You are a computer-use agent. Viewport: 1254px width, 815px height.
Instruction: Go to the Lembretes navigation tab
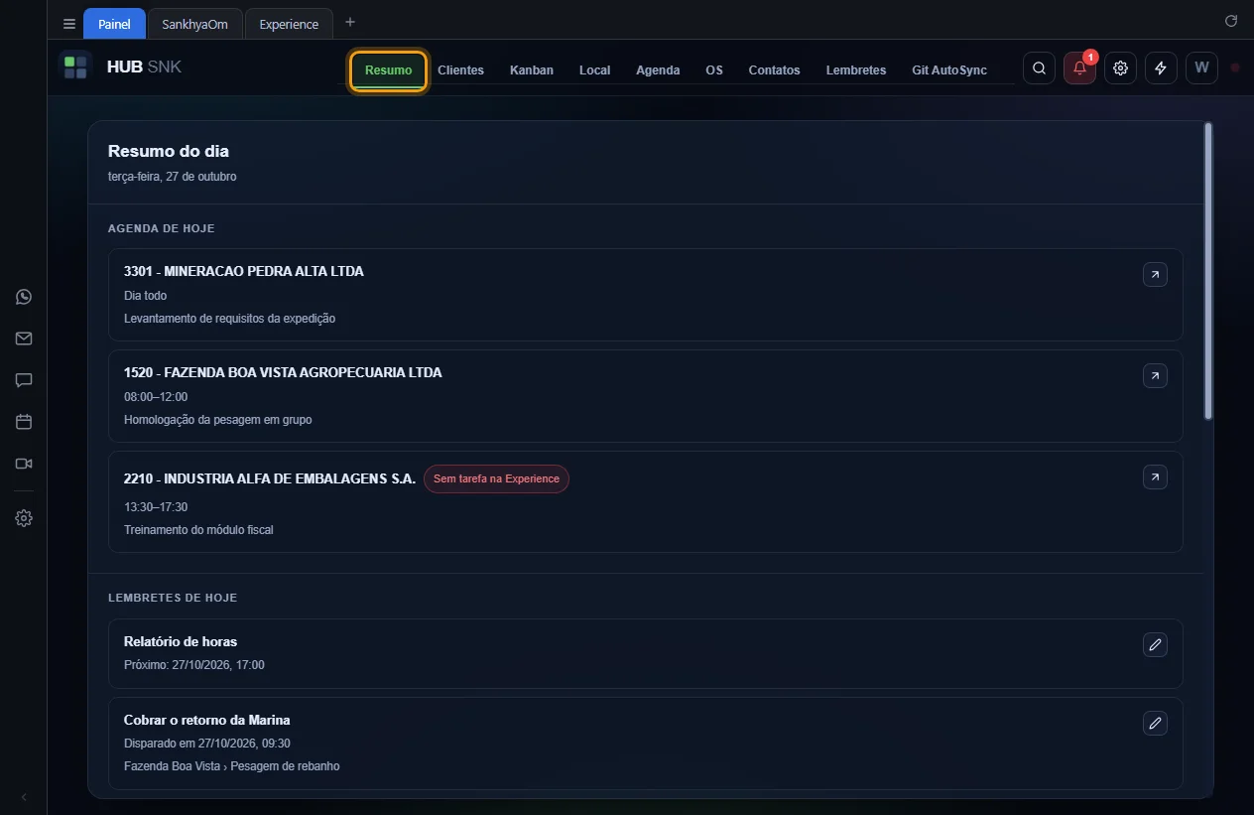click(856, 70)
